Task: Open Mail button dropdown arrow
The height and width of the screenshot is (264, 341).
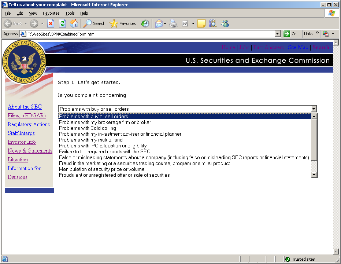Action: [165, 23]
